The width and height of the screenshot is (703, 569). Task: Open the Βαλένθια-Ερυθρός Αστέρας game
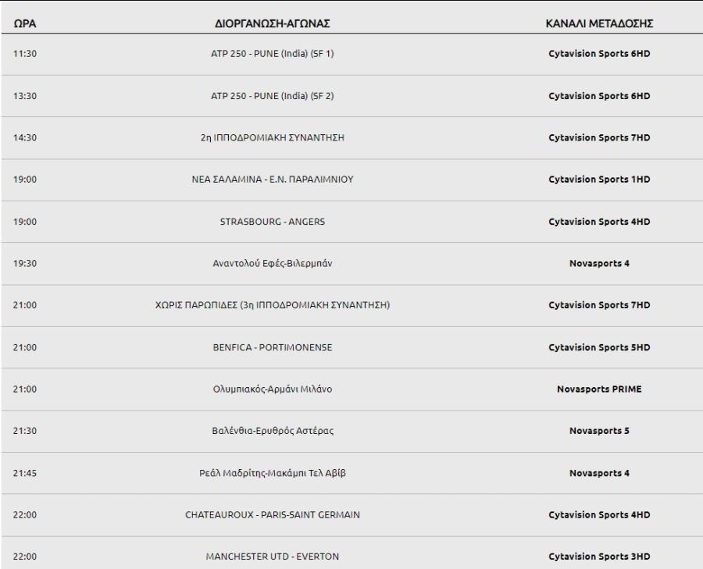272,431
